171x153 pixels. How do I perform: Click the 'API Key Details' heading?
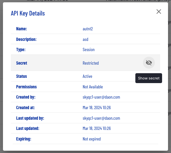28,14
